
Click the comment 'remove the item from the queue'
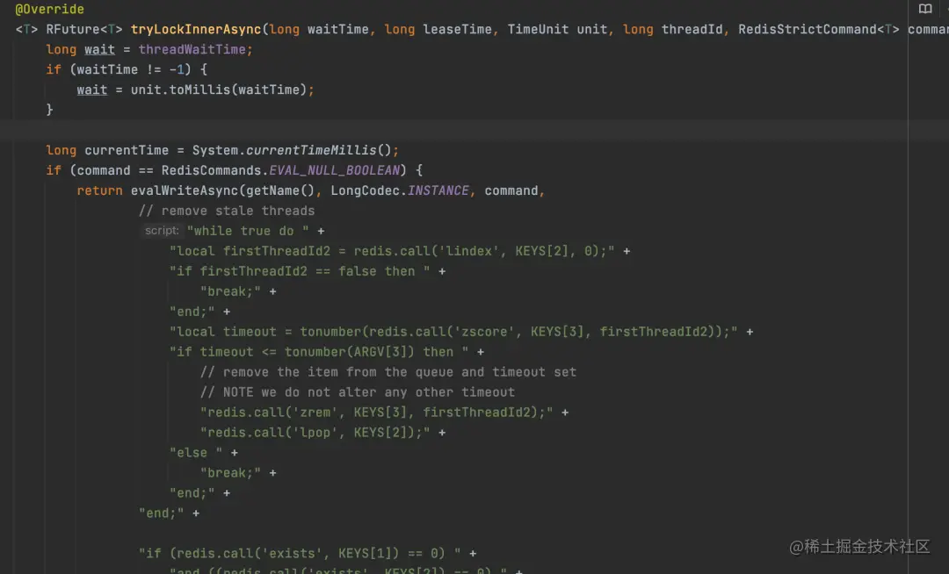(x=388, y=372)
